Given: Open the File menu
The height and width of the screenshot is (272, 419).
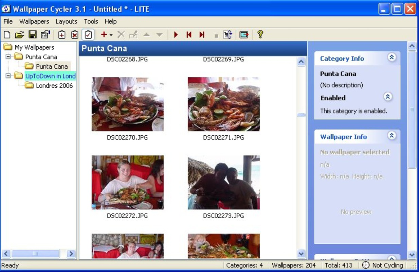Looking at the screenshot, I should [8, 21].
